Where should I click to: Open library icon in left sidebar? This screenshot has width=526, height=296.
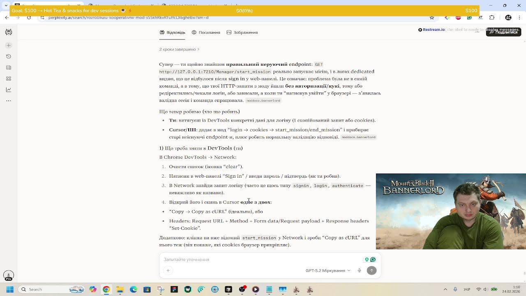[x=9, y=67]
